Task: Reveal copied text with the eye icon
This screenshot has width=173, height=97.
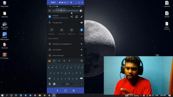Action: (82, 23)
